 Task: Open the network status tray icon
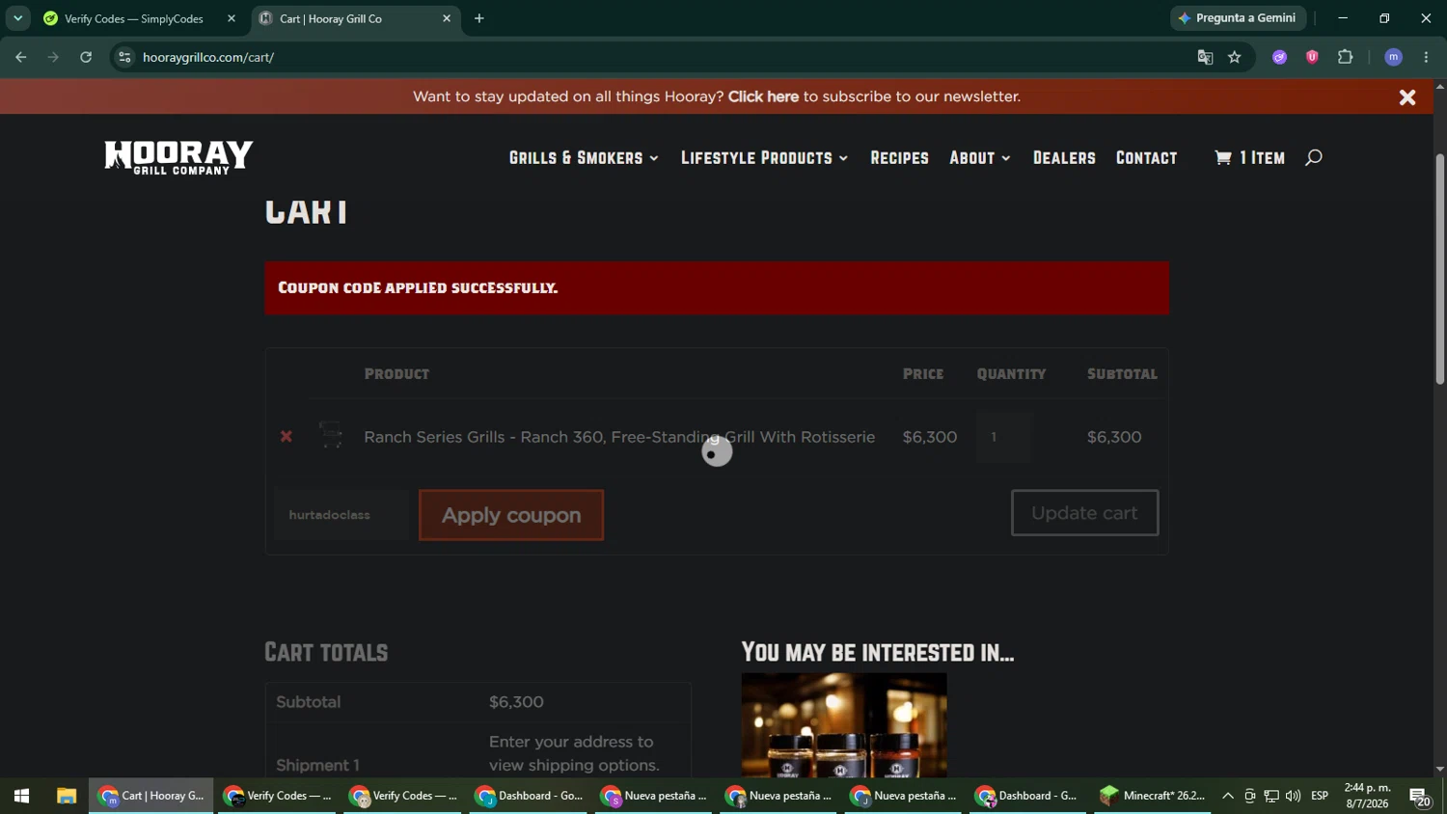click(1271, 796)
